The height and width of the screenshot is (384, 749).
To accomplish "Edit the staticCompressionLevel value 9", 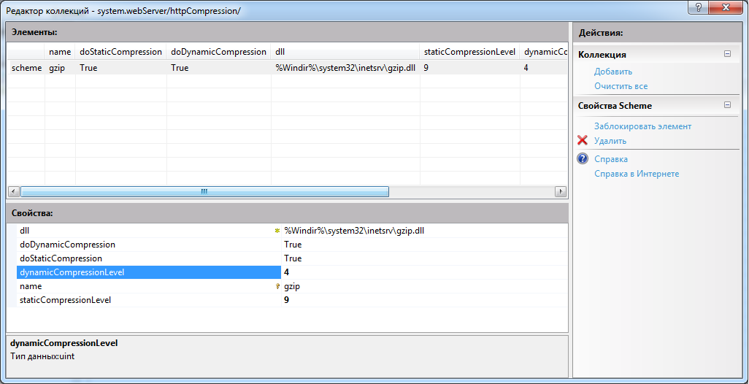I will (423, 300).
